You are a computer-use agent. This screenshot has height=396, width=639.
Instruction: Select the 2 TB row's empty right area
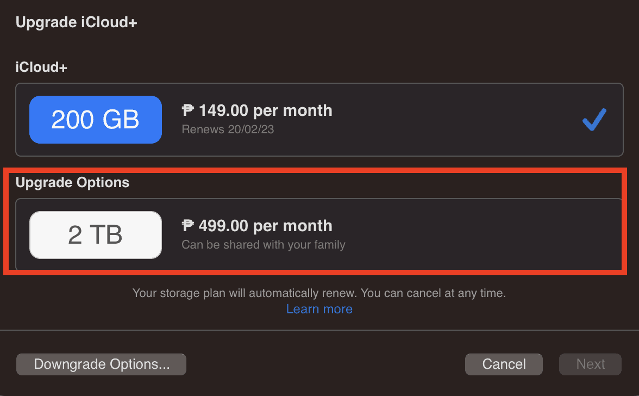tap(489, 235)
